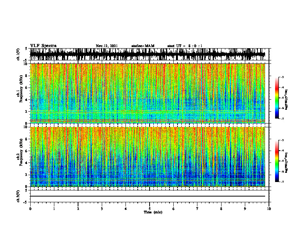Click the "ch.1(V)" waveform axis label
Image resolution: width=303 pixels, height=234 pixels.
click(18, 54)
